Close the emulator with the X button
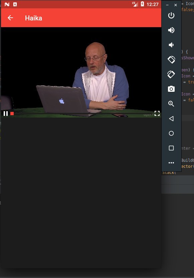The height and width of the screenshot is (278, 194). (x=176, y=5)
